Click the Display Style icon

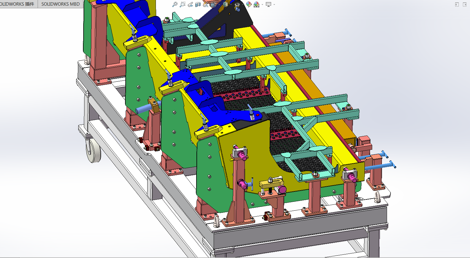(x=226, y=4)
